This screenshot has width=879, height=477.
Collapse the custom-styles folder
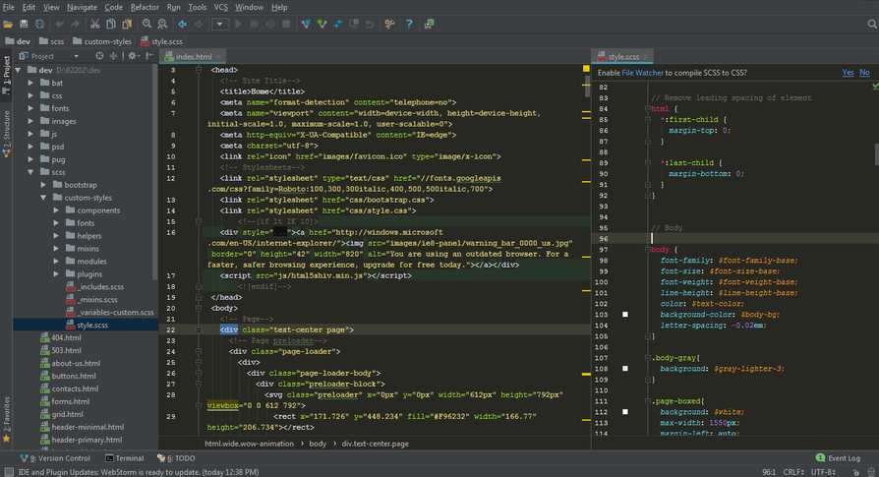[x=44, y=198]
